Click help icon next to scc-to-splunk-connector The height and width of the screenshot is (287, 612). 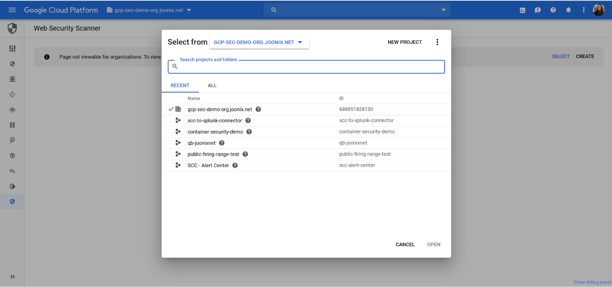click(x=248, y=120)
